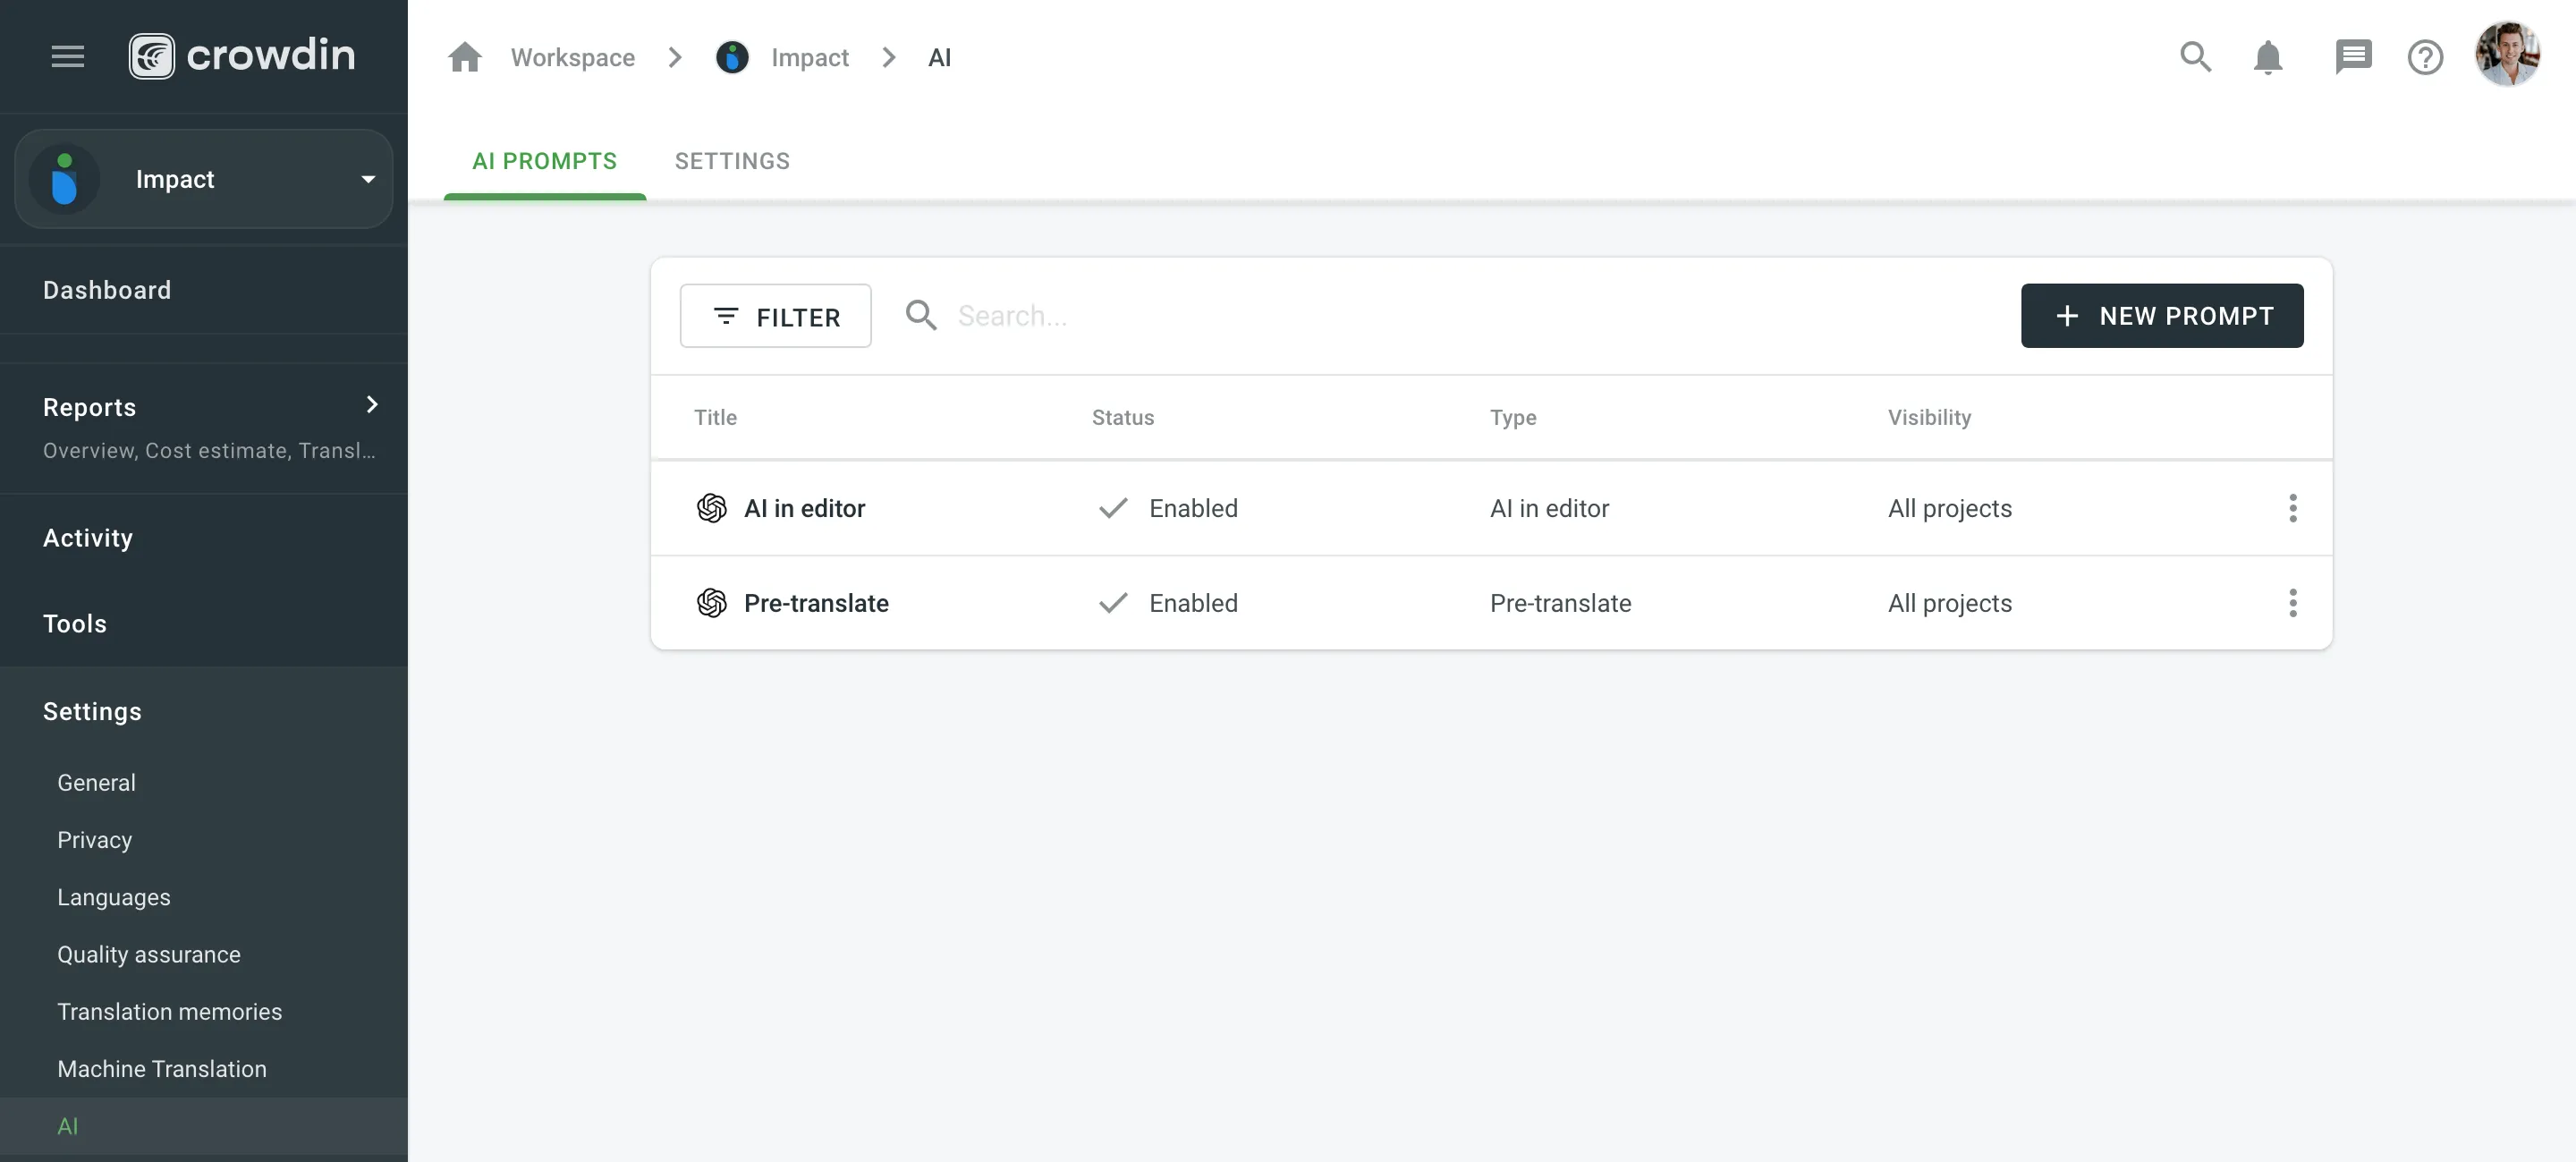The image size is (2576, 1162).
Task: Select the AI PROMPTS tab
Action: (544, 161)
